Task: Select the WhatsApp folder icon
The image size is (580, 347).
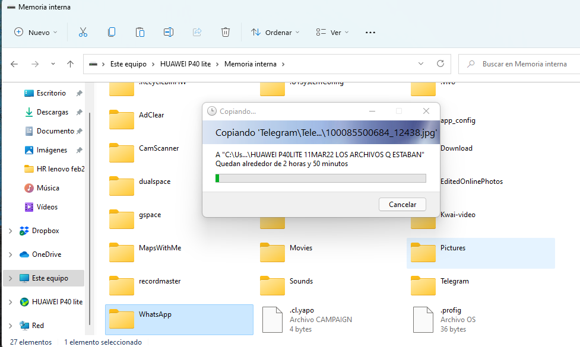Action: (121, 319)
